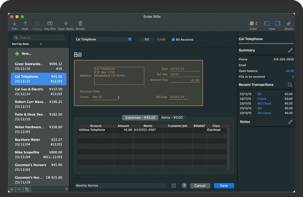The width and height of the screenshot is (303, 197).
Task: Open the Terms Net 30 dropdown
Action: pos(118,97)
